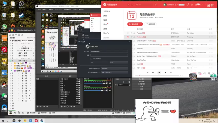Select 发现音乐 in NetEase sidebar
This screenshot has width=218, height=123.
107,11
